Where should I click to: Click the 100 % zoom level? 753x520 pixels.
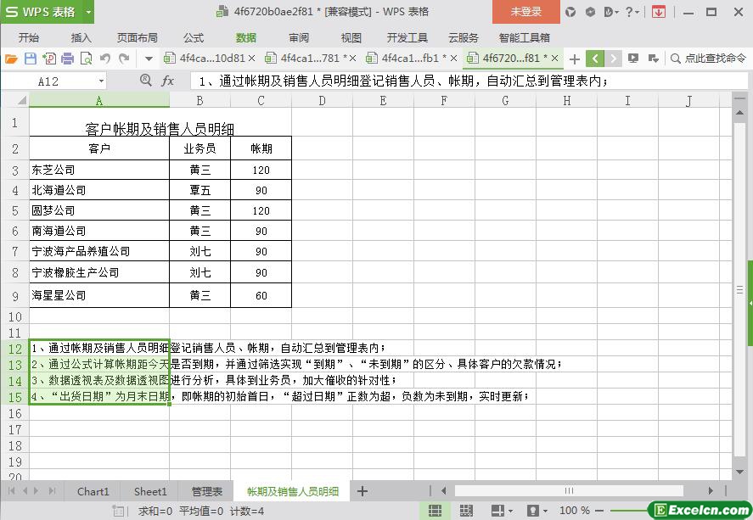(575, 511)
